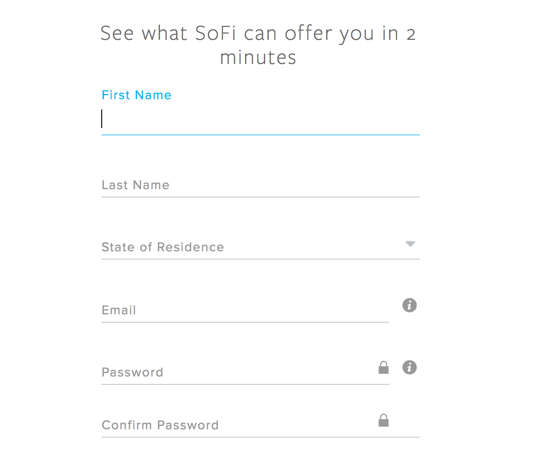This screenshot has height=459, width=534.
Task: Click the 'Confirm Password' placeholder text
Action: point(160,425)
